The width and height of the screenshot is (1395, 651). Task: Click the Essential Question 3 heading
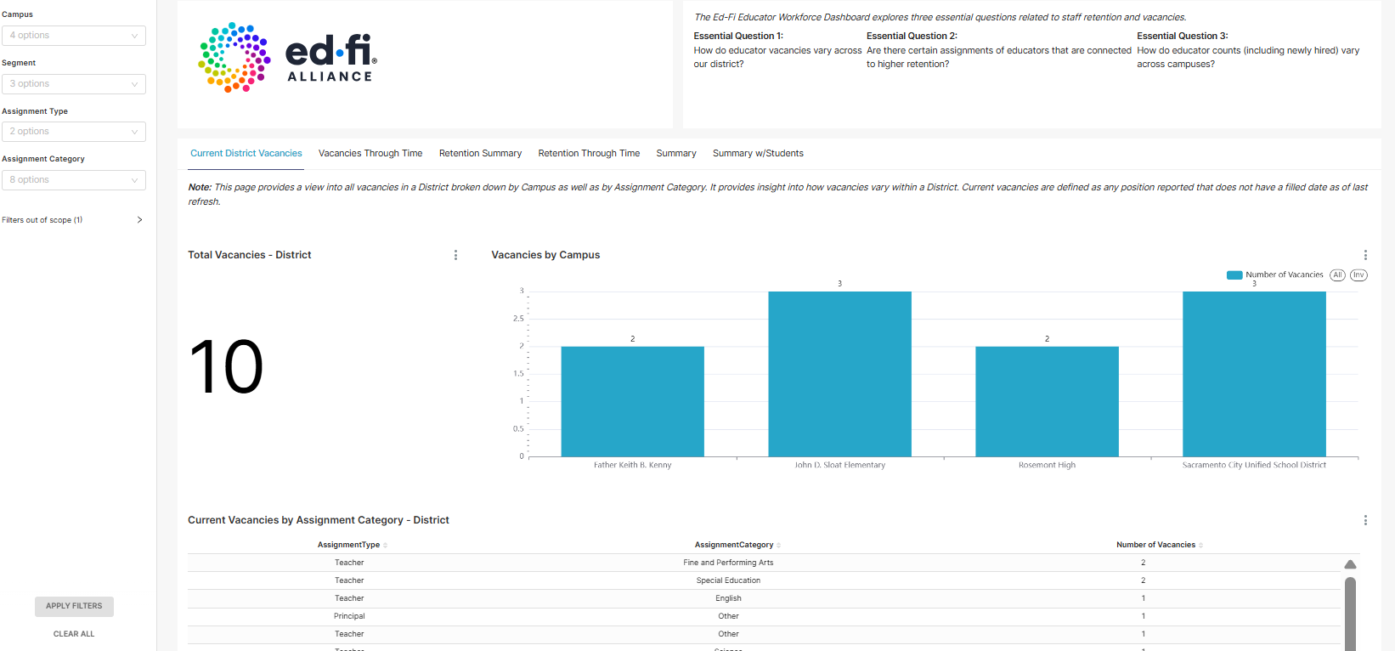1183,36
